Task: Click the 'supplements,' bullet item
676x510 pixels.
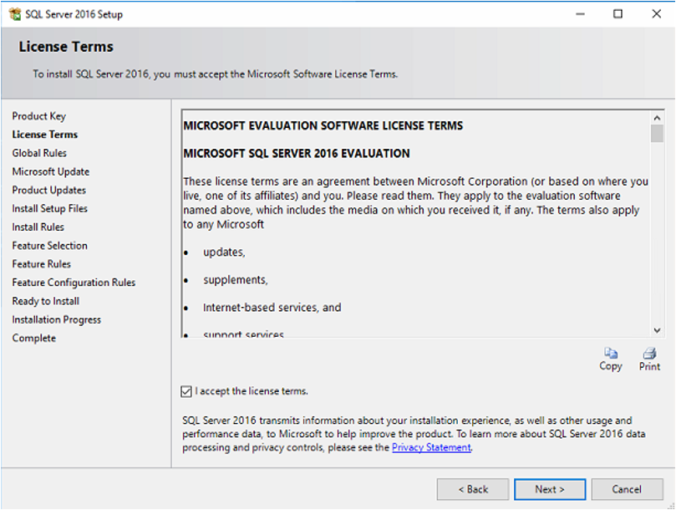Action: click(x=236, y=280)
